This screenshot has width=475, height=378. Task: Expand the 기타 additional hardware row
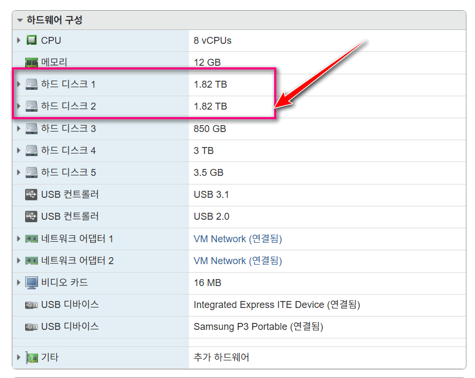(19, 358)
